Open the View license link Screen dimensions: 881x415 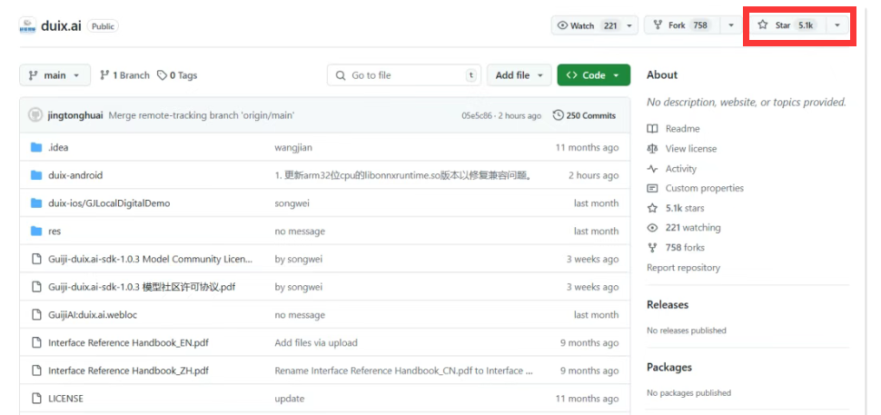pyautogui.click(x=691, y=149)
